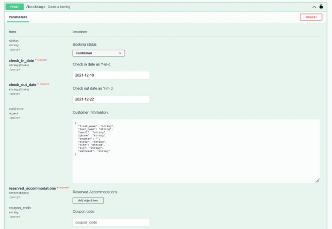Click the green POST method badge
The image size is (332, 229).
[x=15, y=7]
